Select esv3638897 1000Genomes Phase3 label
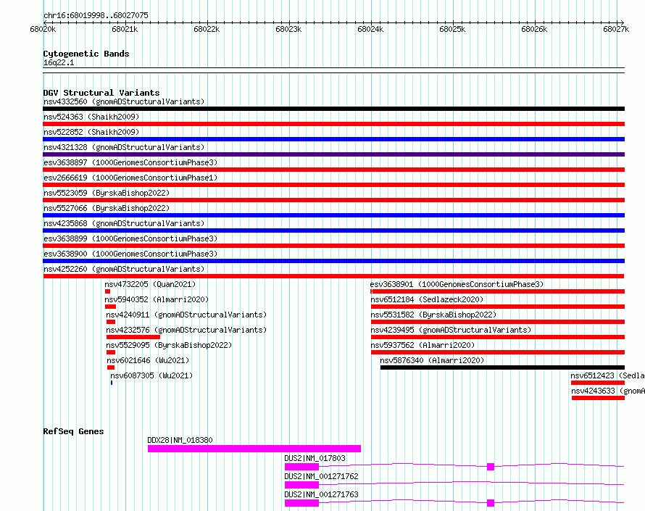645x511 pixels. coord(130,162)
